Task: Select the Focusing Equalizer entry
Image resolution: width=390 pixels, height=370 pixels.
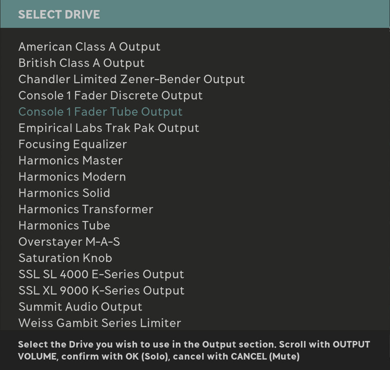Action: (x=72, y=144)
